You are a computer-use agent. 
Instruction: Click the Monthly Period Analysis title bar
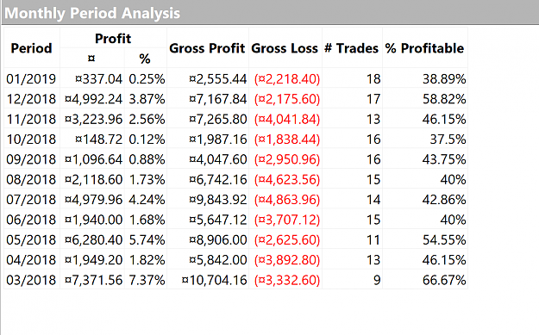[x=269, y=13]
